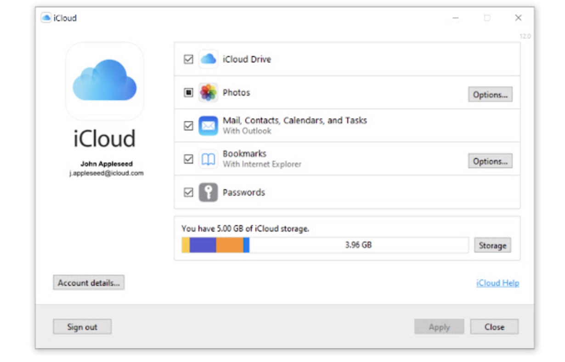The height and width of the screenshot is (362, 565).
Task: Disable Mail, Contacts, Calendars, and Tasks checkbox
Action: 188,126
